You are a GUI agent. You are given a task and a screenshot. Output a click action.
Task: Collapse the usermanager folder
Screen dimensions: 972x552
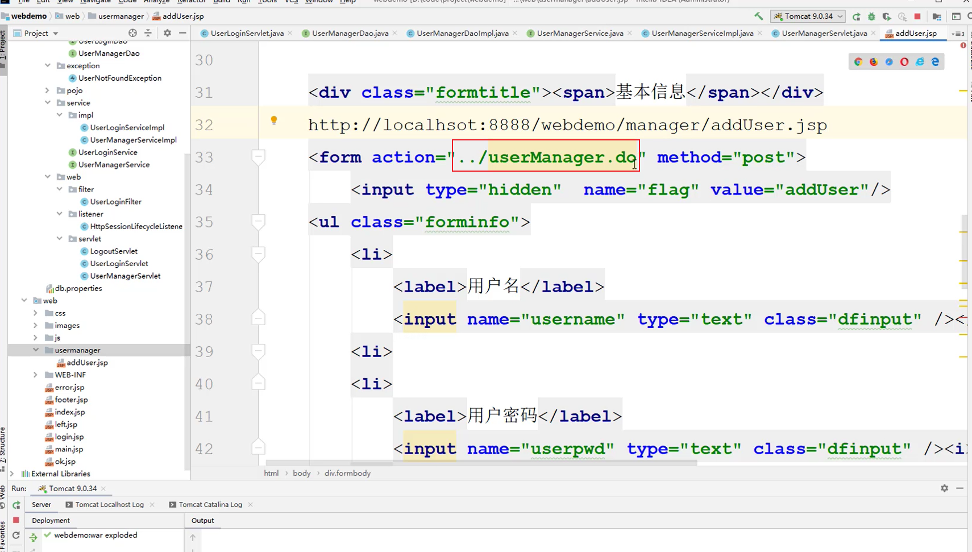tap(36, 350)
